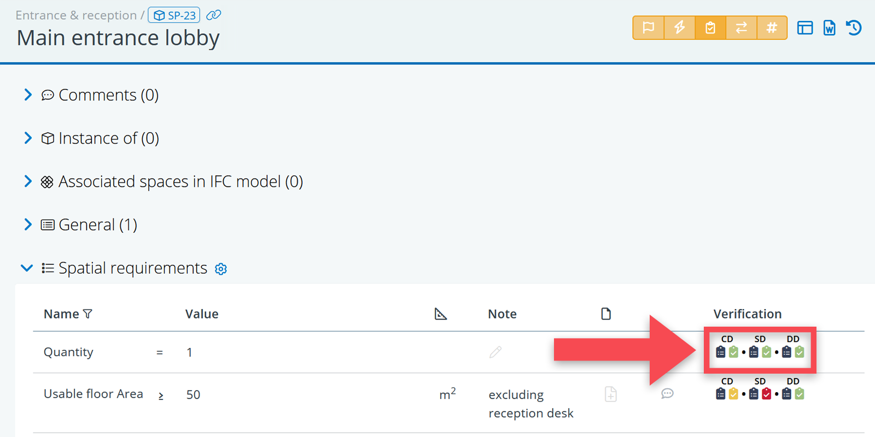
Task: Copy link using the chain icon
Action: tap(214, 15)
